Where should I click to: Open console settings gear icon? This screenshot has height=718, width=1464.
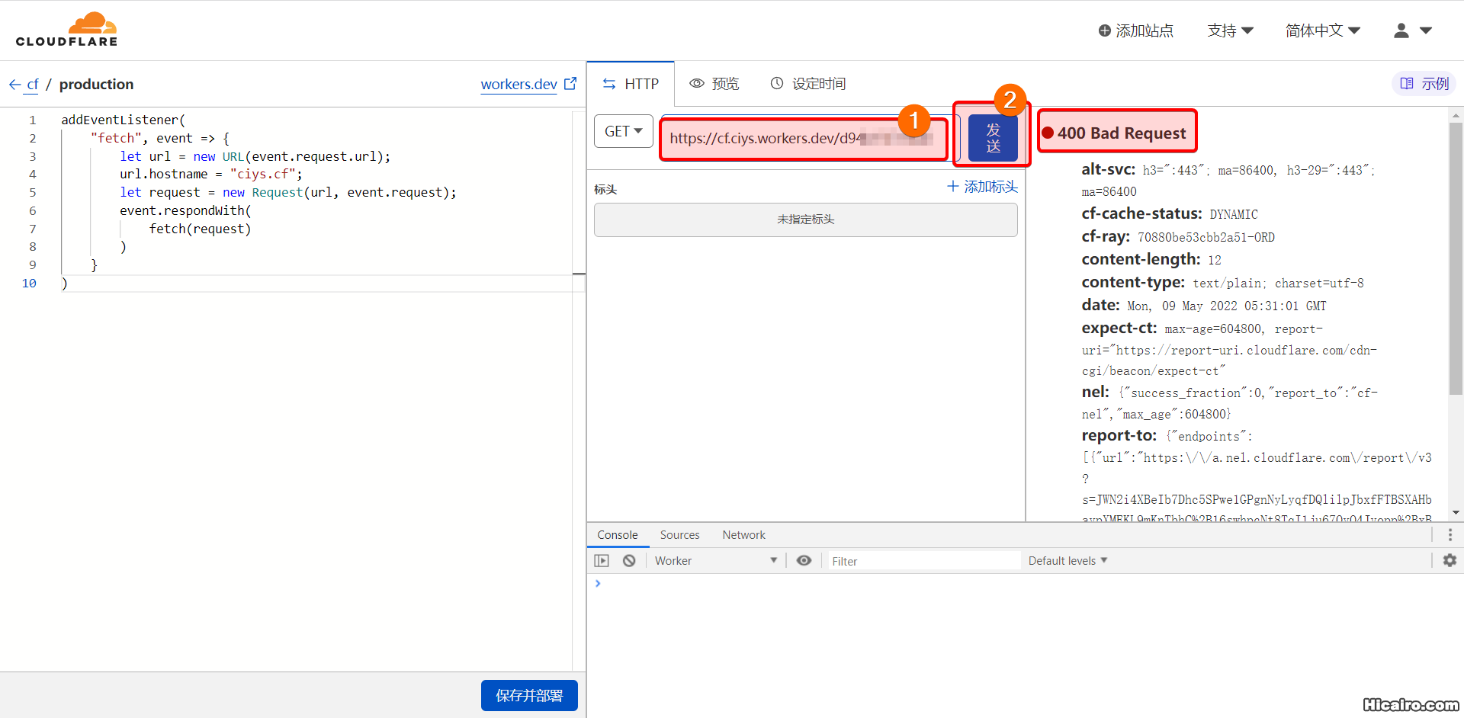[1450, 560]
